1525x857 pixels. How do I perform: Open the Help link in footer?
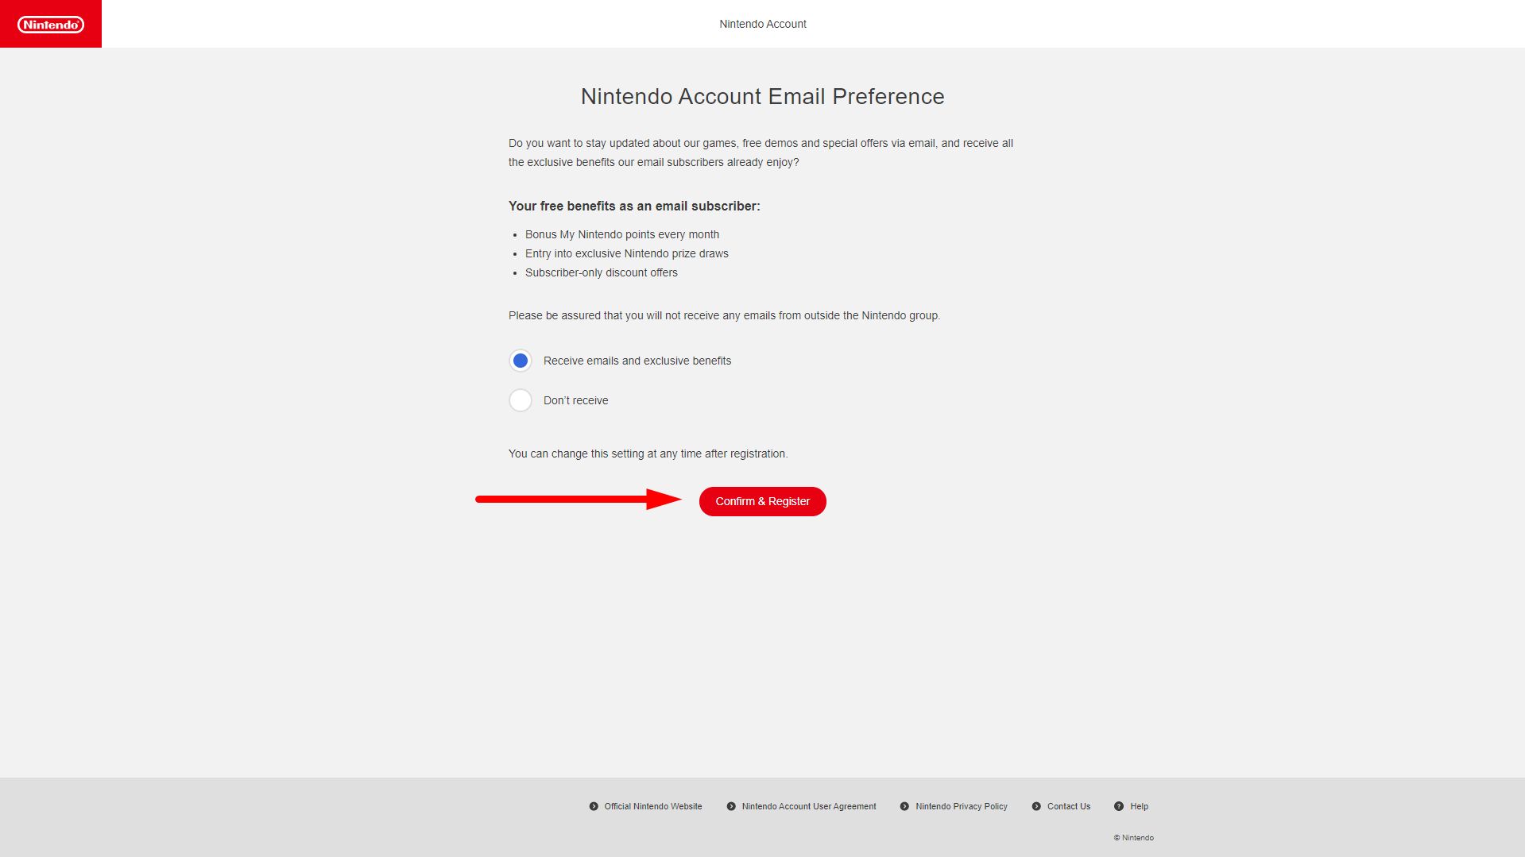pos(1140,806)
